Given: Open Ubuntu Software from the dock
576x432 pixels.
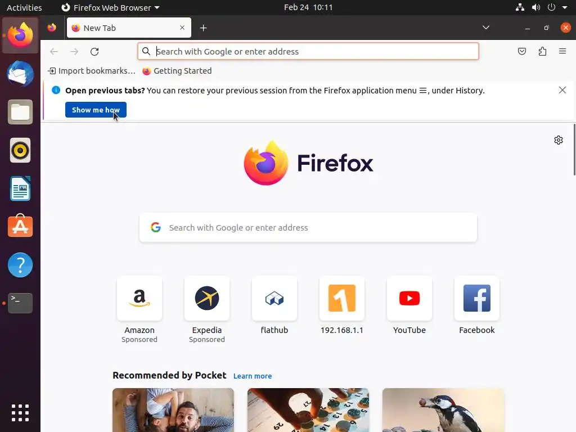Looking at the screenshot, I should tap(20, 226).
